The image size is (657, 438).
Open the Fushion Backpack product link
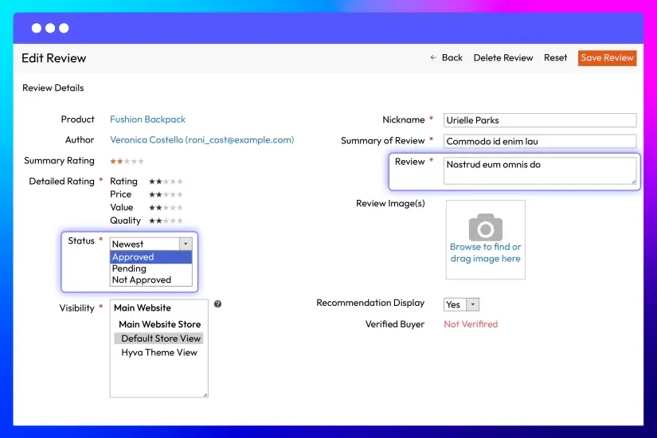pyautogui.click(x=147, y=119)
